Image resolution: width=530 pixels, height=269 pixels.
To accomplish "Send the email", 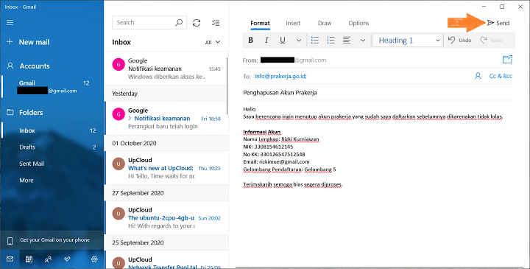I will (498, 23).
